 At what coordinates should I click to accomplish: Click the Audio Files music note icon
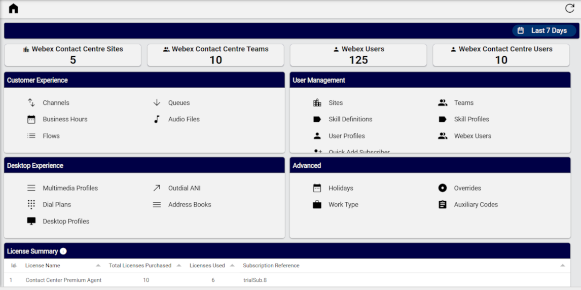pyautogui.click(x=157, y=119)
